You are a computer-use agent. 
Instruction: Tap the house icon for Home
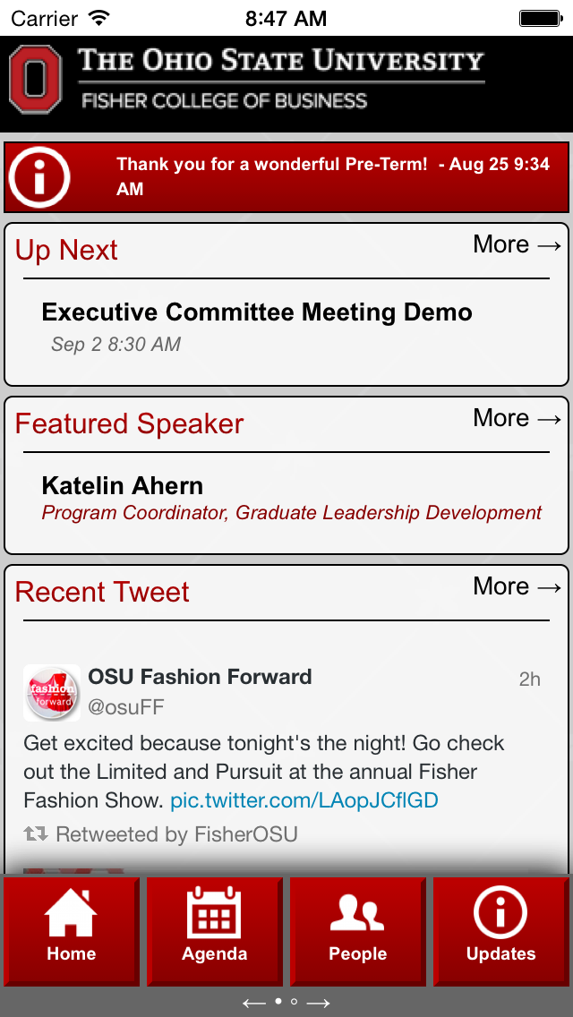[x=71, y=913]
